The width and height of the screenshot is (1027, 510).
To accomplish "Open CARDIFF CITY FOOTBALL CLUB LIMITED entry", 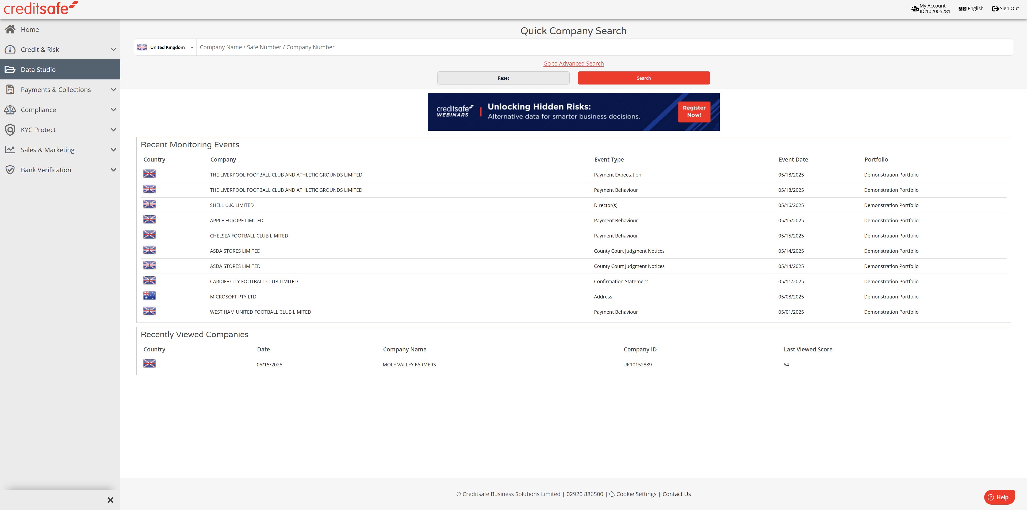I will [254, 282].
